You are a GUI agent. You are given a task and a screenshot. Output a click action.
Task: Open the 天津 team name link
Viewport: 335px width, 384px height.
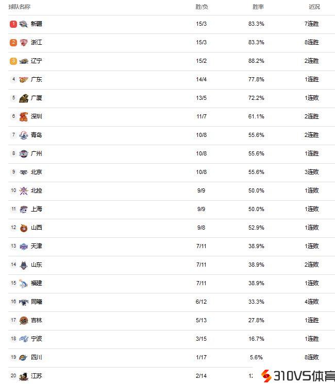pos(37,247)
